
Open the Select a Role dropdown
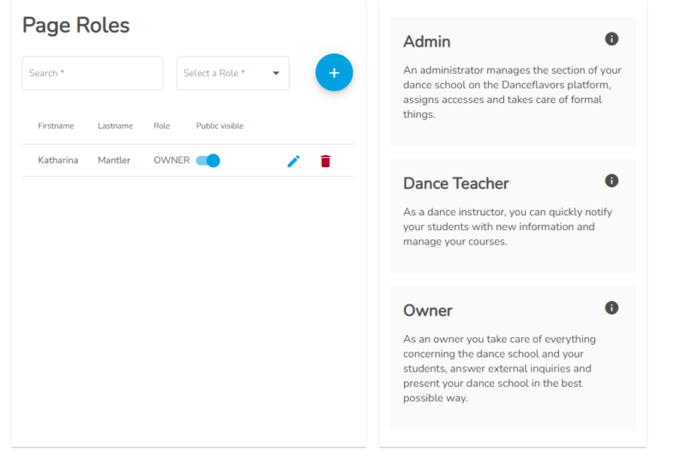click(x=232, y=73)
